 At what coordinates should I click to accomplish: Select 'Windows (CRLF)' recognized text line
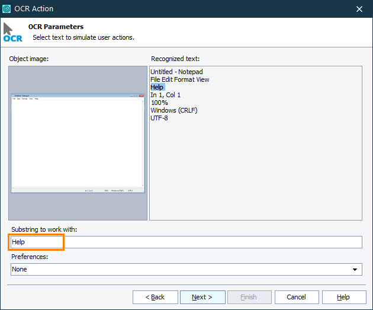(x=173, y=111)
